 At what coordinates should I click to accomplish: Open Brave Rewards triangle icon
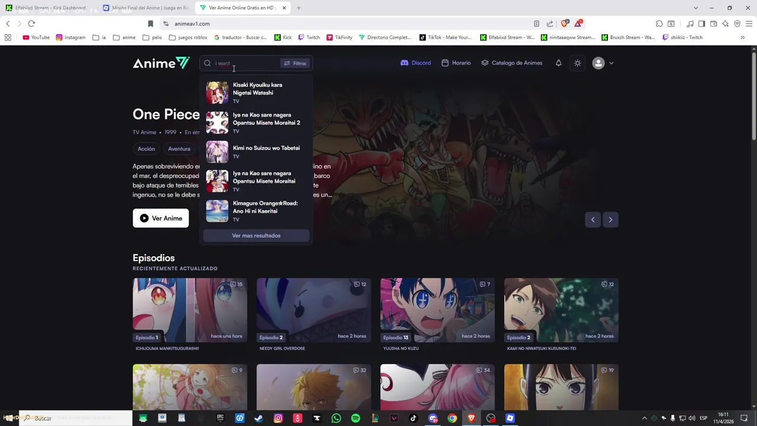pos(578,24)
